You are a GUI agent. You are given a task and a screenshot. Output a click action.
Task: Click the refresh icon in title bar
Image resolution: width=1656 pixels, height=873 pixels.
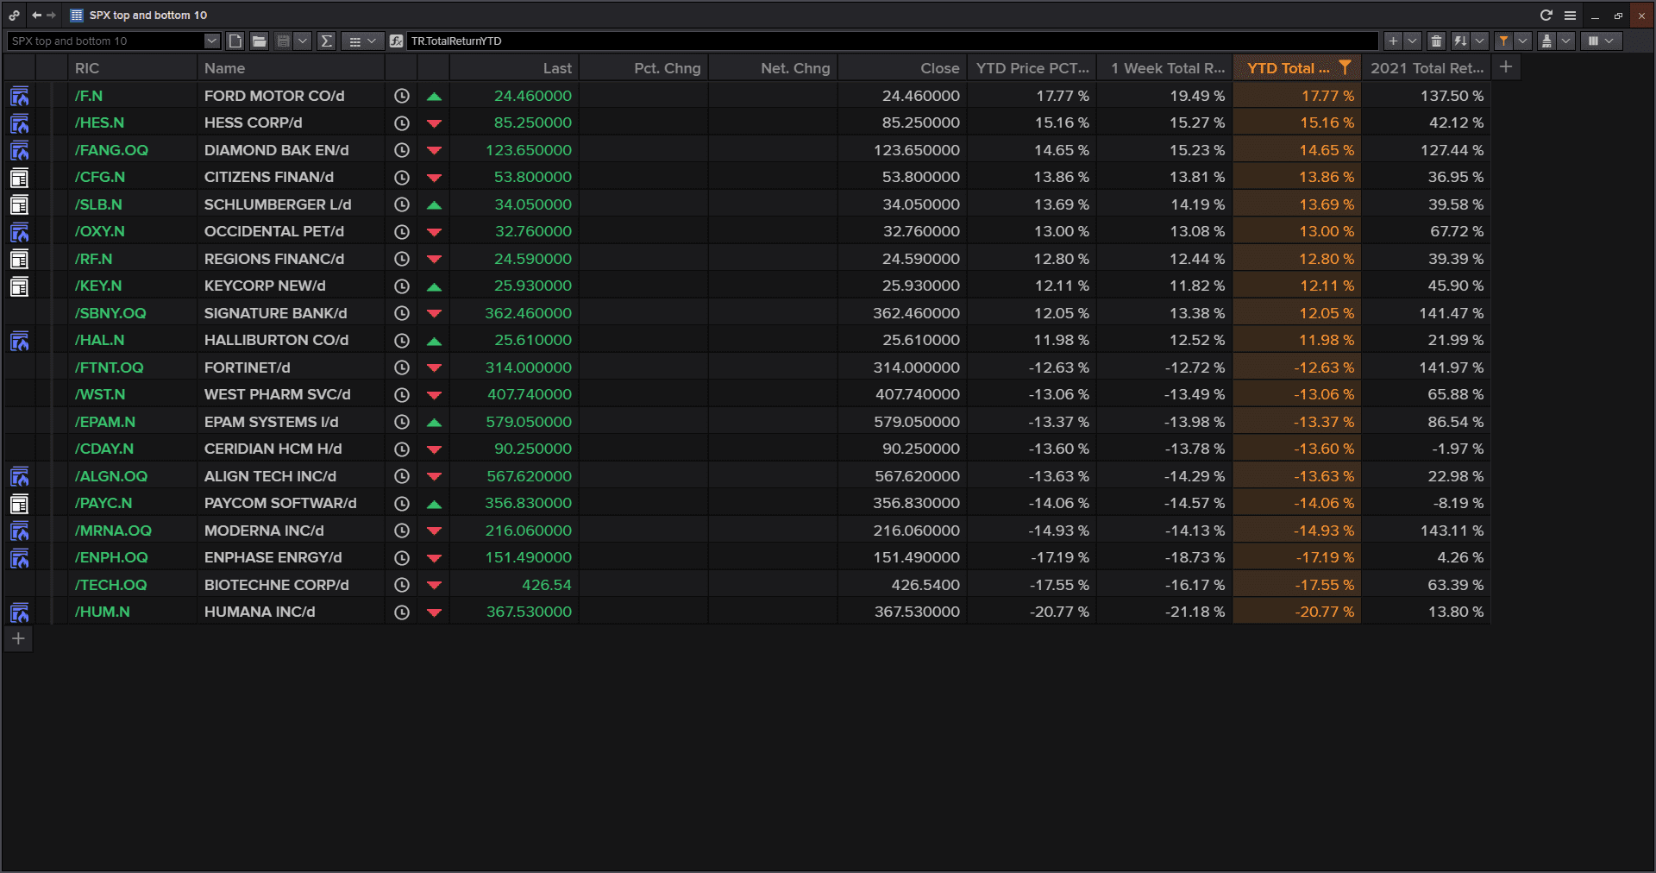click(x=1546, y=15)
